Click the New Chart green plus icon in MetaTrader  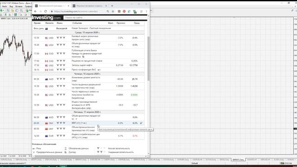pos(1,10)
